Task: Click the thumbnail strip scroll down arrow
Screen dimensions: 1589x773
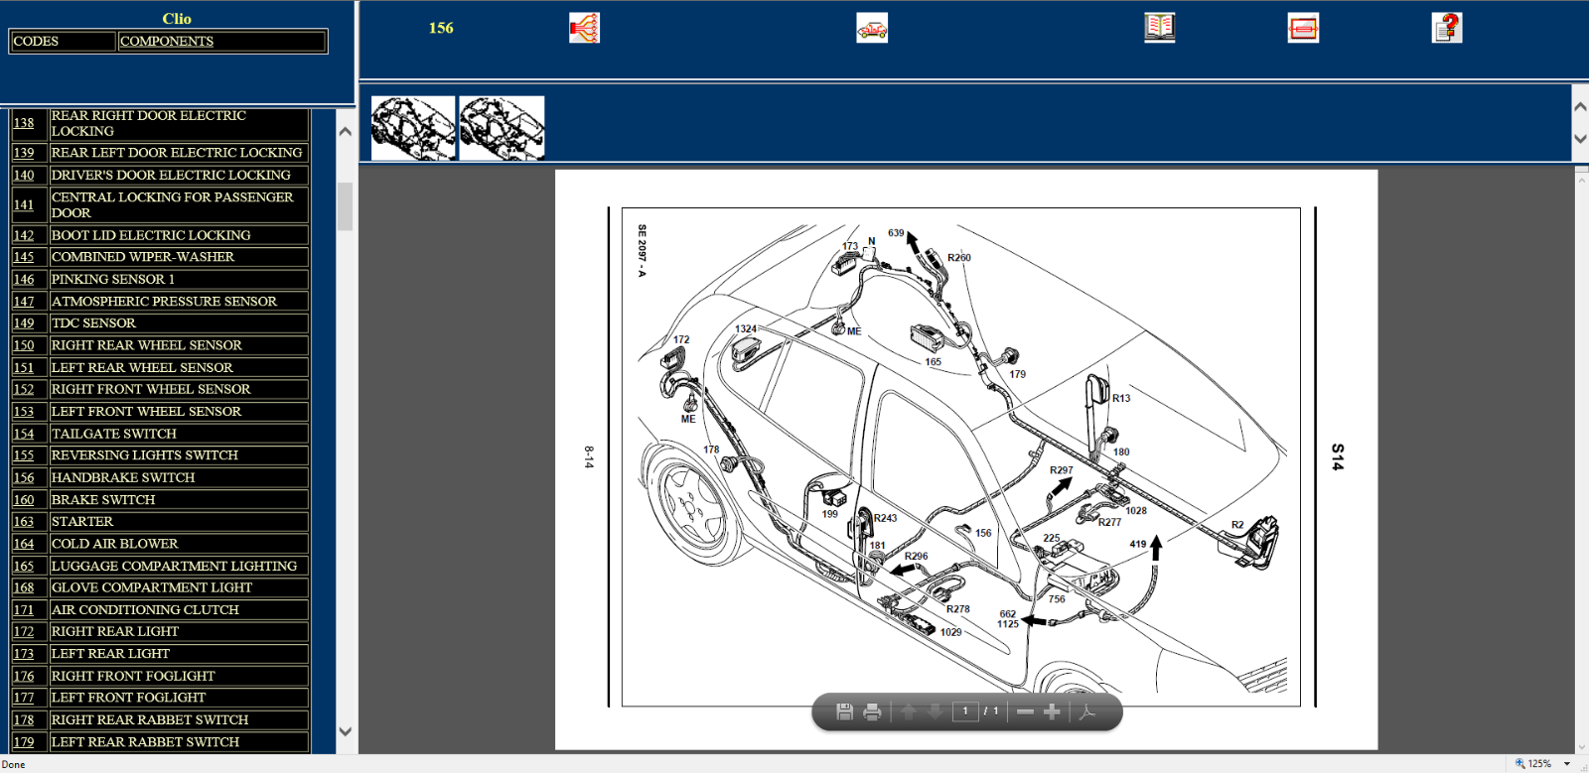Action: pyautogui.click(x=1580, y=140)
